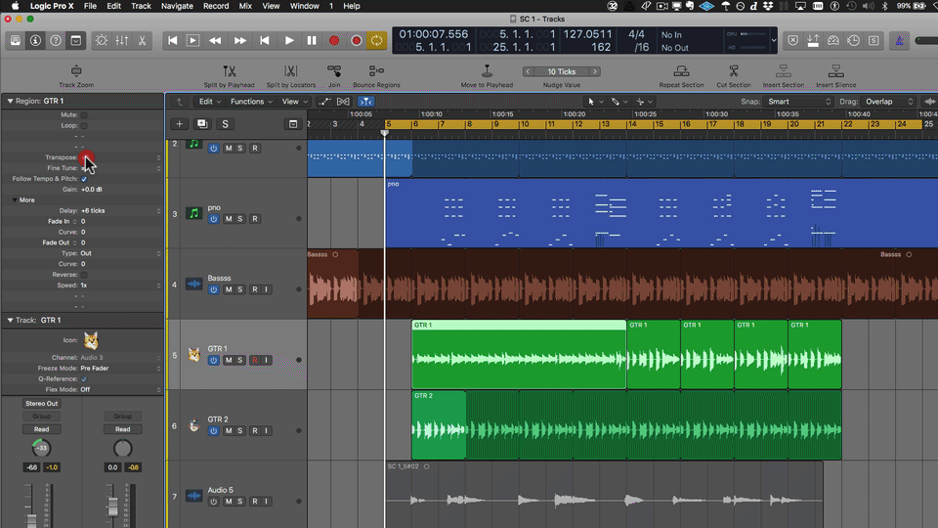
Task: Open the Navigate menu
Action: pos(177,6)
